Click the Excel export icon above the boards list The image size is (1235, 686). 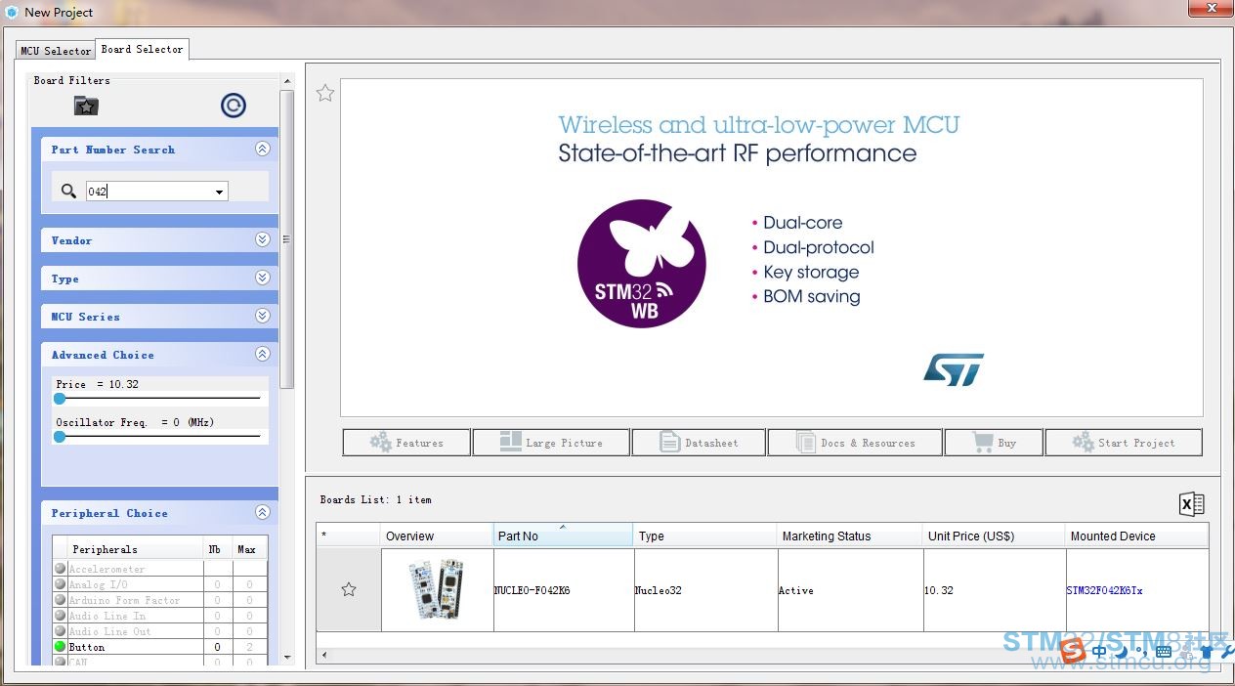tap(1191, 504)
